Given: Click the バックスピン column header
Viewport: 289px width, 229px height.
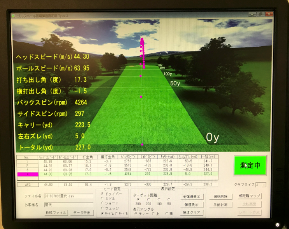Looking at the screenshot, I should pyautogui.click(x=127, y=157).
